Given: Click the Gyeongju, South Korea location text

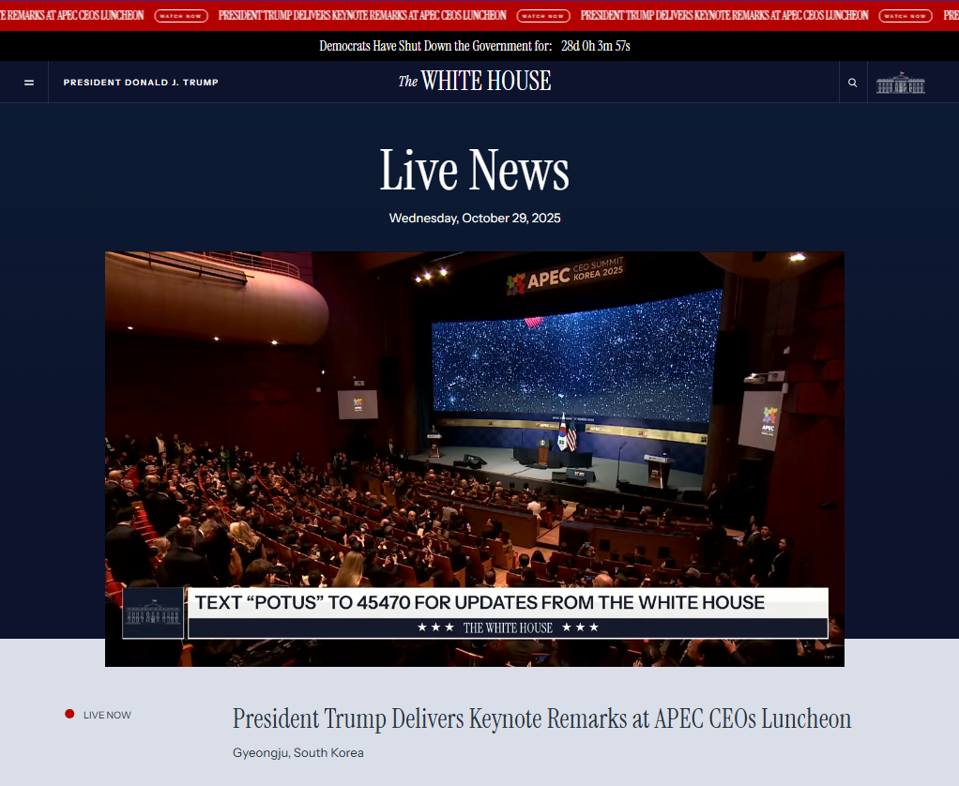Looking at the screenshot, I should tap(297, 753).
